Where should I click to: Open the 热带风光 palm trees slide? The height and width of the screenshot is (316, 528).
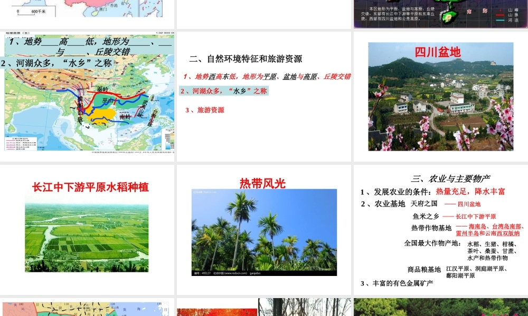tap(264, 230)
